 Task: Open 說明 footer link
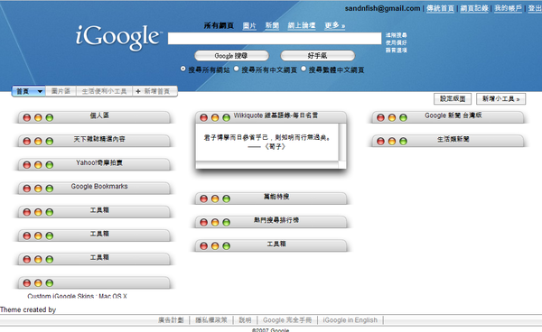tap(245, 320)
